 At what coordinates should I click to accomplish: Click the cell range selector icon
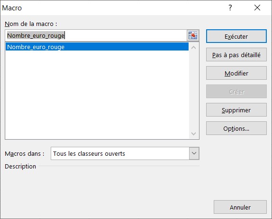(193, 35)
